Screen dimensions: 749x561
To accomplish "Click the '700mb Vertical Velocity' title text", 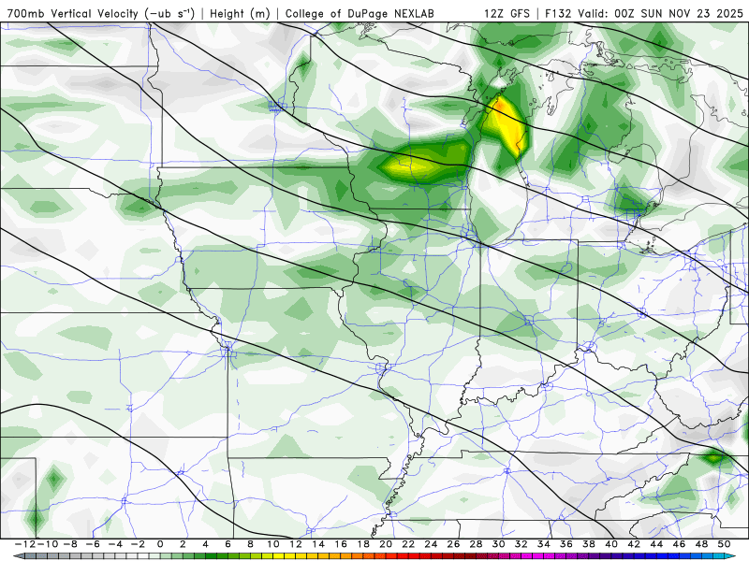I will 73,13.
